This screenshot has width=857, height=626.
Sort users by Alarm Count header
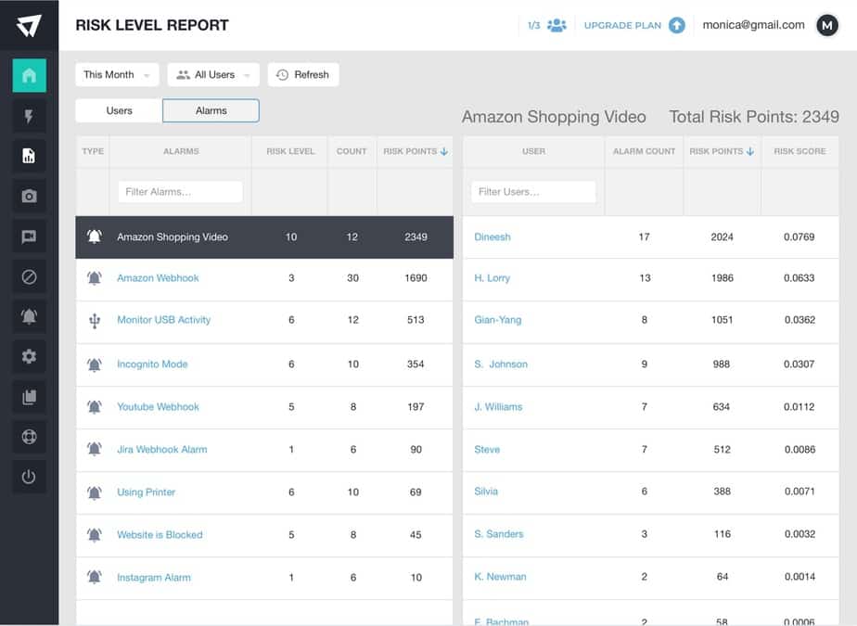[x=644, y=151]
